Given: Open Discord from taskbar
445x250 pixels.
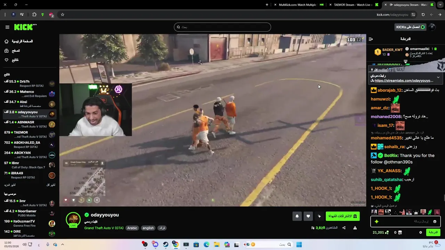Looking at the screenshot, I should click(x=155, y=244).
